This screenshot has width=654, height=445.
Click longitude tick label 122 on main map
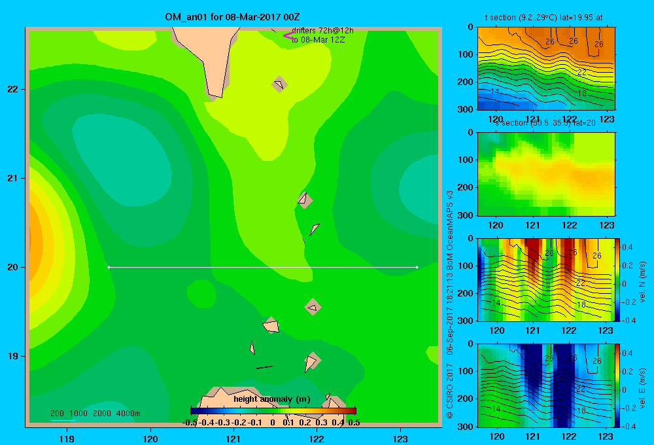(317, 438)
